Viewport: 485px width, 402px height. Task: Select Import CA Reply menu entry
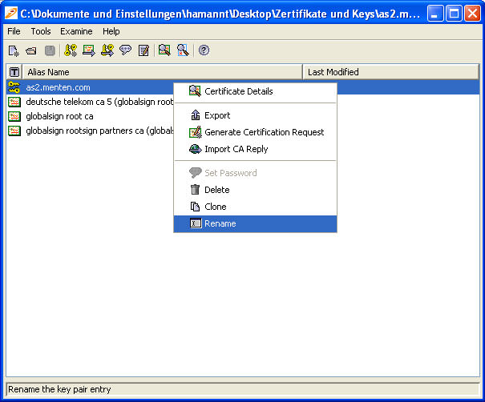click(236, 149)
